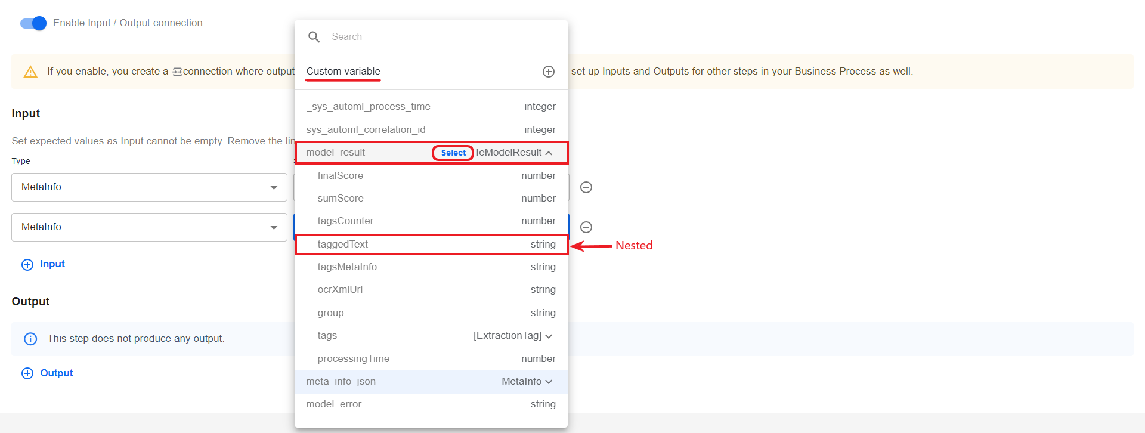Click the search magnifier icon

click(314, 37)
